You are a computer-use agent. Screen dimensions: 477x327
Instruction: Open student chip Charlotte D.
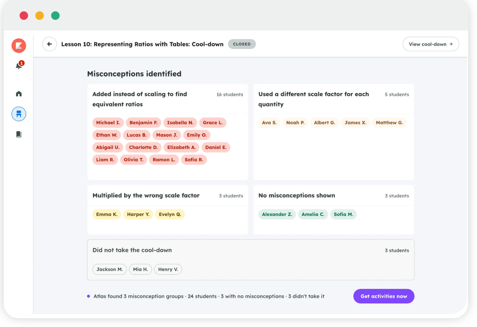(x=143, y=147)
